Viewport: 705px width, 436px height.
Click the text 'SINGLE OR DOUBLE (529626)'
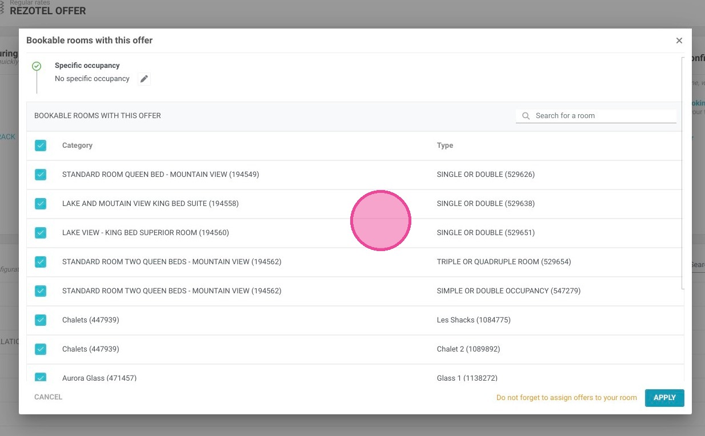pos(486,175)
